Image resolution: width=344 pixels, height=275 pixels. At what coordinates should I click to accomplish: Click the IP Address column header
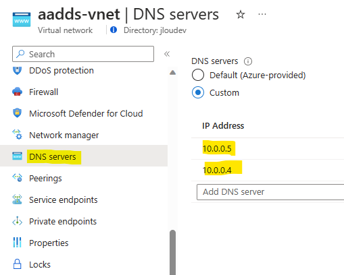click(223, 125)
